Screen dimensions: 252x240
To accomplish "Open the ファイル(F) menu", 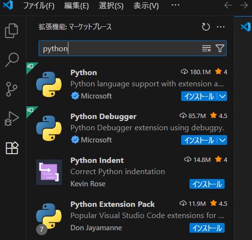I will click(x=39, y=5).
